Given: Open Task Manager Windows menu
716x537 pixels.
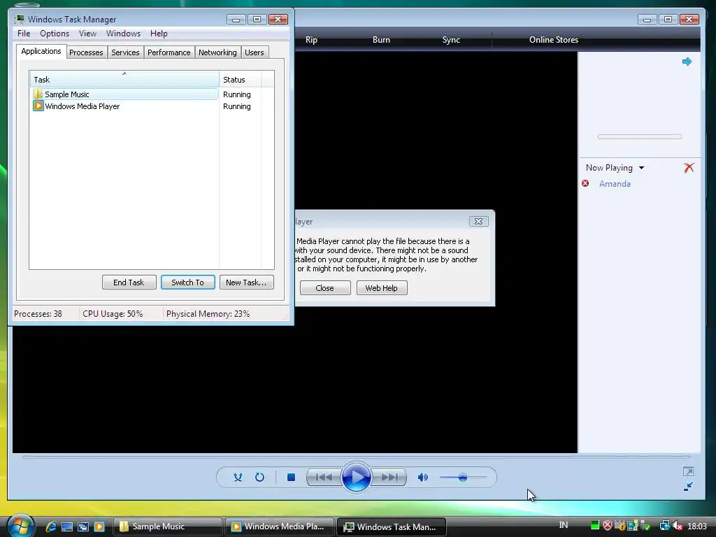Looking at the screenshot, I should click(123, 34).
